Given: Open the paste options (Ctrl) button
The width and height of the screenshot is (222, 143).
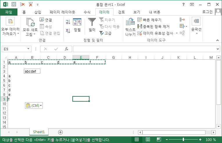Looking at the screenshot, I should tap(34, 105).
